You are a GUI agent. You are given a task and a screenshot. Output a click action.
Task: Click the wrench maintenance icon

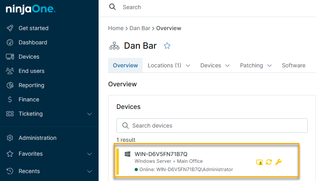click(x=278, y=162)
